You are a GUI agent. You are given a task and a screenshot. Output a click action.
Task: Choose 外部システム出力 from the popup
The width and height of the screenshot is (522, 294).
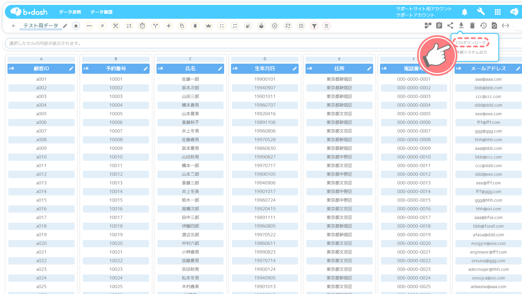(x=471, y=52)
